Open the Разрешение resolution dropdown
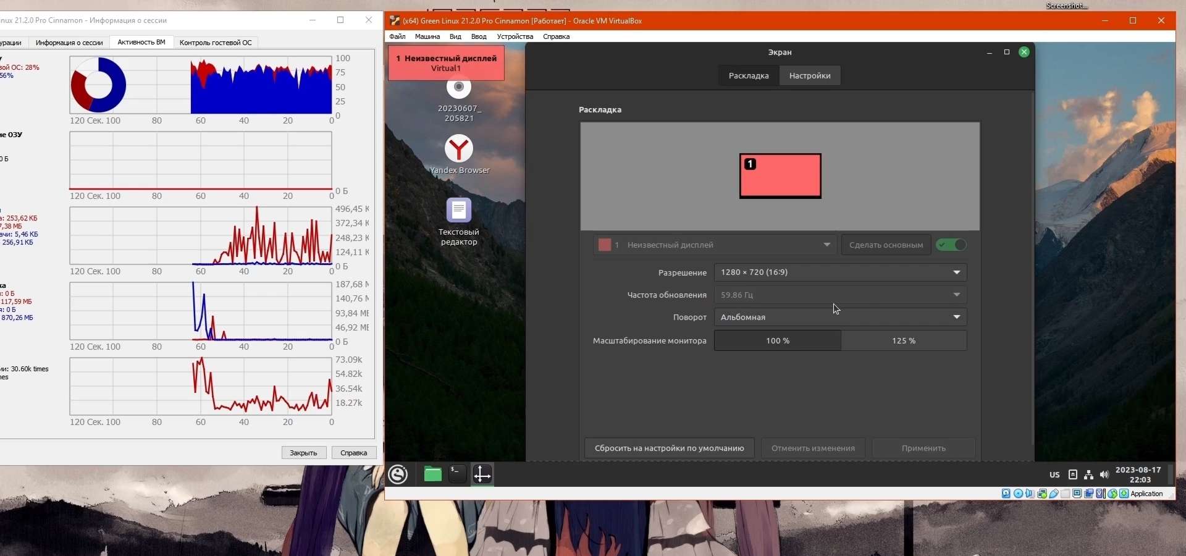The width and height of the screenshot is (1186, 556). [x=840, y=272]
